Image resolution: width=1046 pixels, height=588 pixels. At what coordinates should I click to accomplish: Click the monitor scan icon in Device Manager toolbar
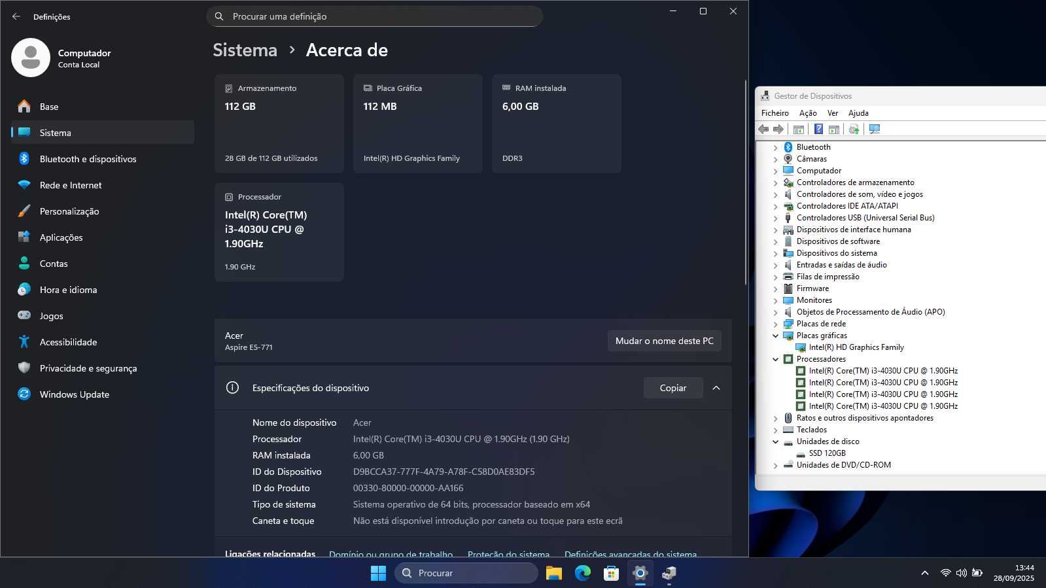click(875, 130)
